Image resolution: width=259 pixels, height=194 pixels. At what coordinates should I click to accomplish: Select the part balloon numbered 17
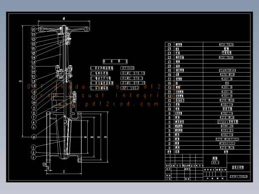tap(34, 67)
